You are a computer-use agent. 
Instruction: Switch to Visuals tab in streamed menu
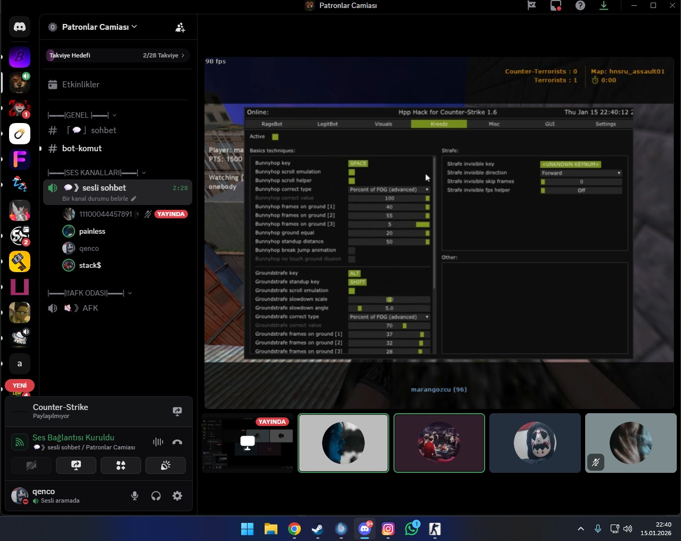(383, 124)
